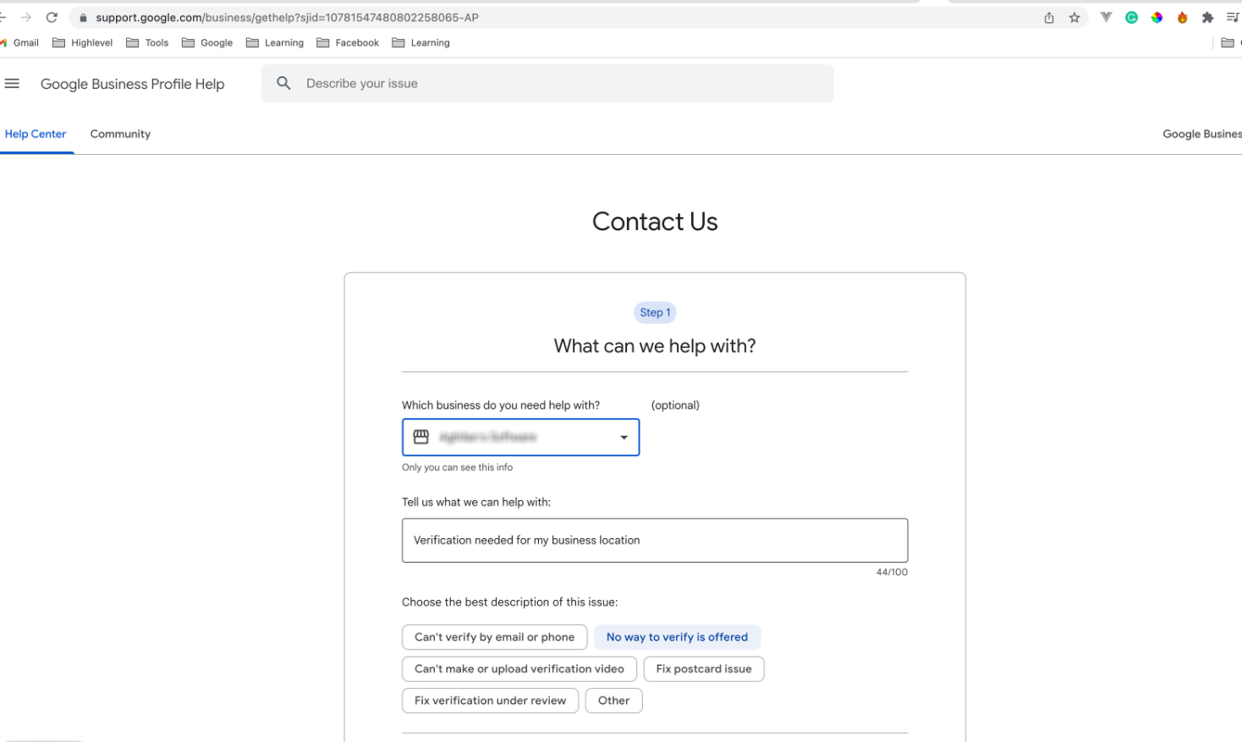Open the colorful pinwheel extension icon
1242x742 pixels.
1157,17
